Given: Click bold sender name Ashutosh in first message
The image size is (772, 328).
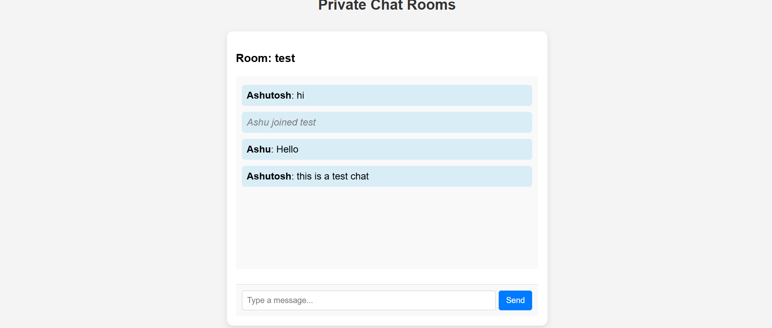Looking at the screenshot, I should tap(269, 95).
